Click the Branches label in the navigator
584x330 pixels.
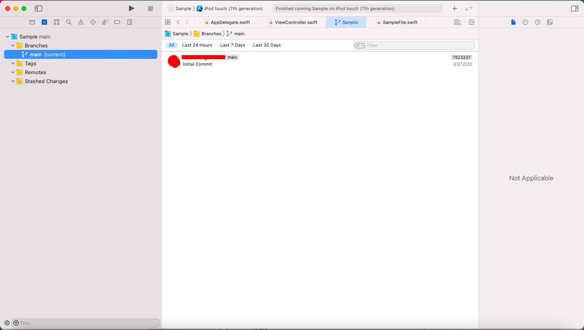coord(36,46)
